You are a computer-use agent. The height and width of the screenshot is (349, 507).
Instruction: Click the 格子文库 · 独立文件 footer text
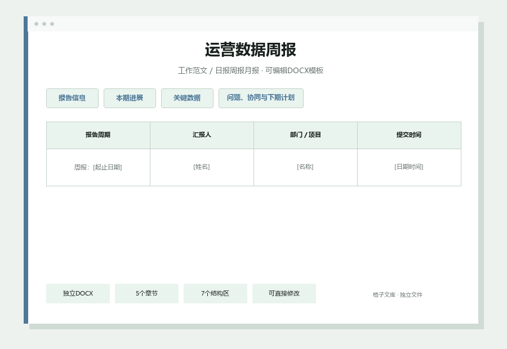point(397,295)
